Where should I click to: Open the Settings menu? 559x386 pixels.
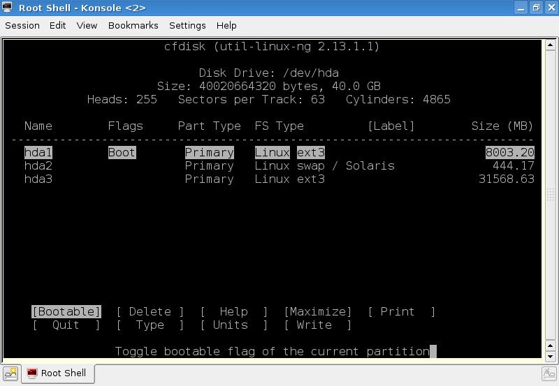[187, 25]
